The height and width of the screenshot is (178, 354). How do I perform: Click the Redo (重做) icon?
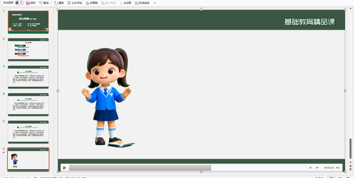click(x=56, y=3)
